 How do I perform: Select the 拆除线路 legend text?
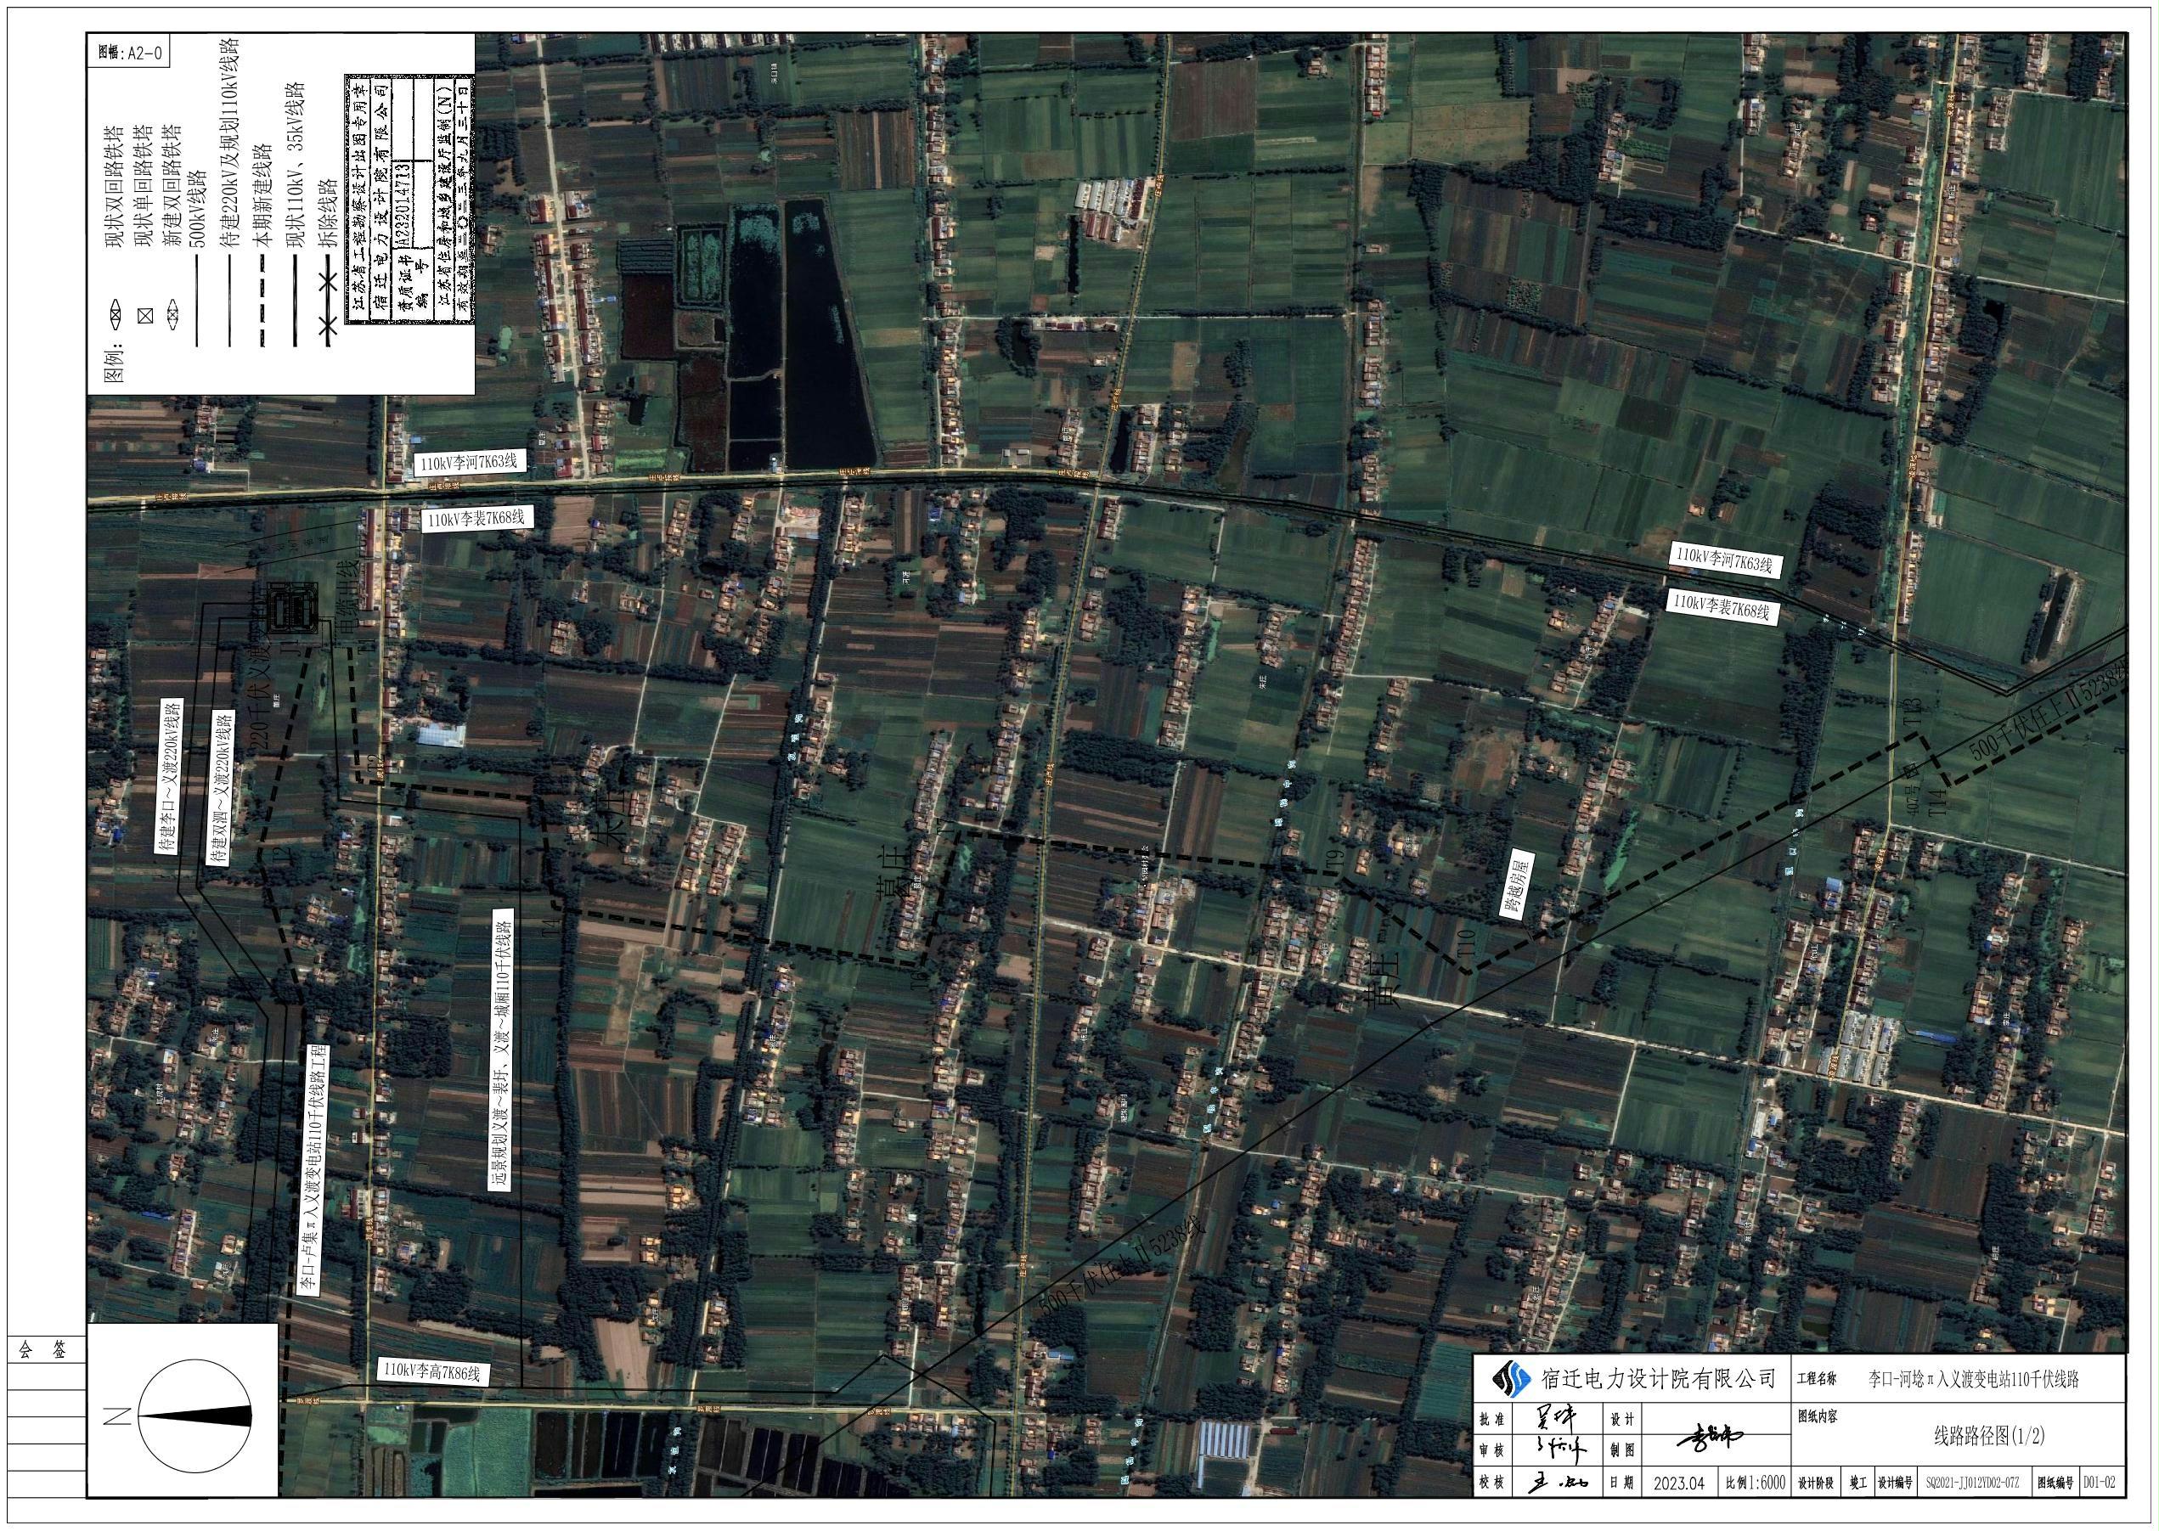click(x=327, y=212)
